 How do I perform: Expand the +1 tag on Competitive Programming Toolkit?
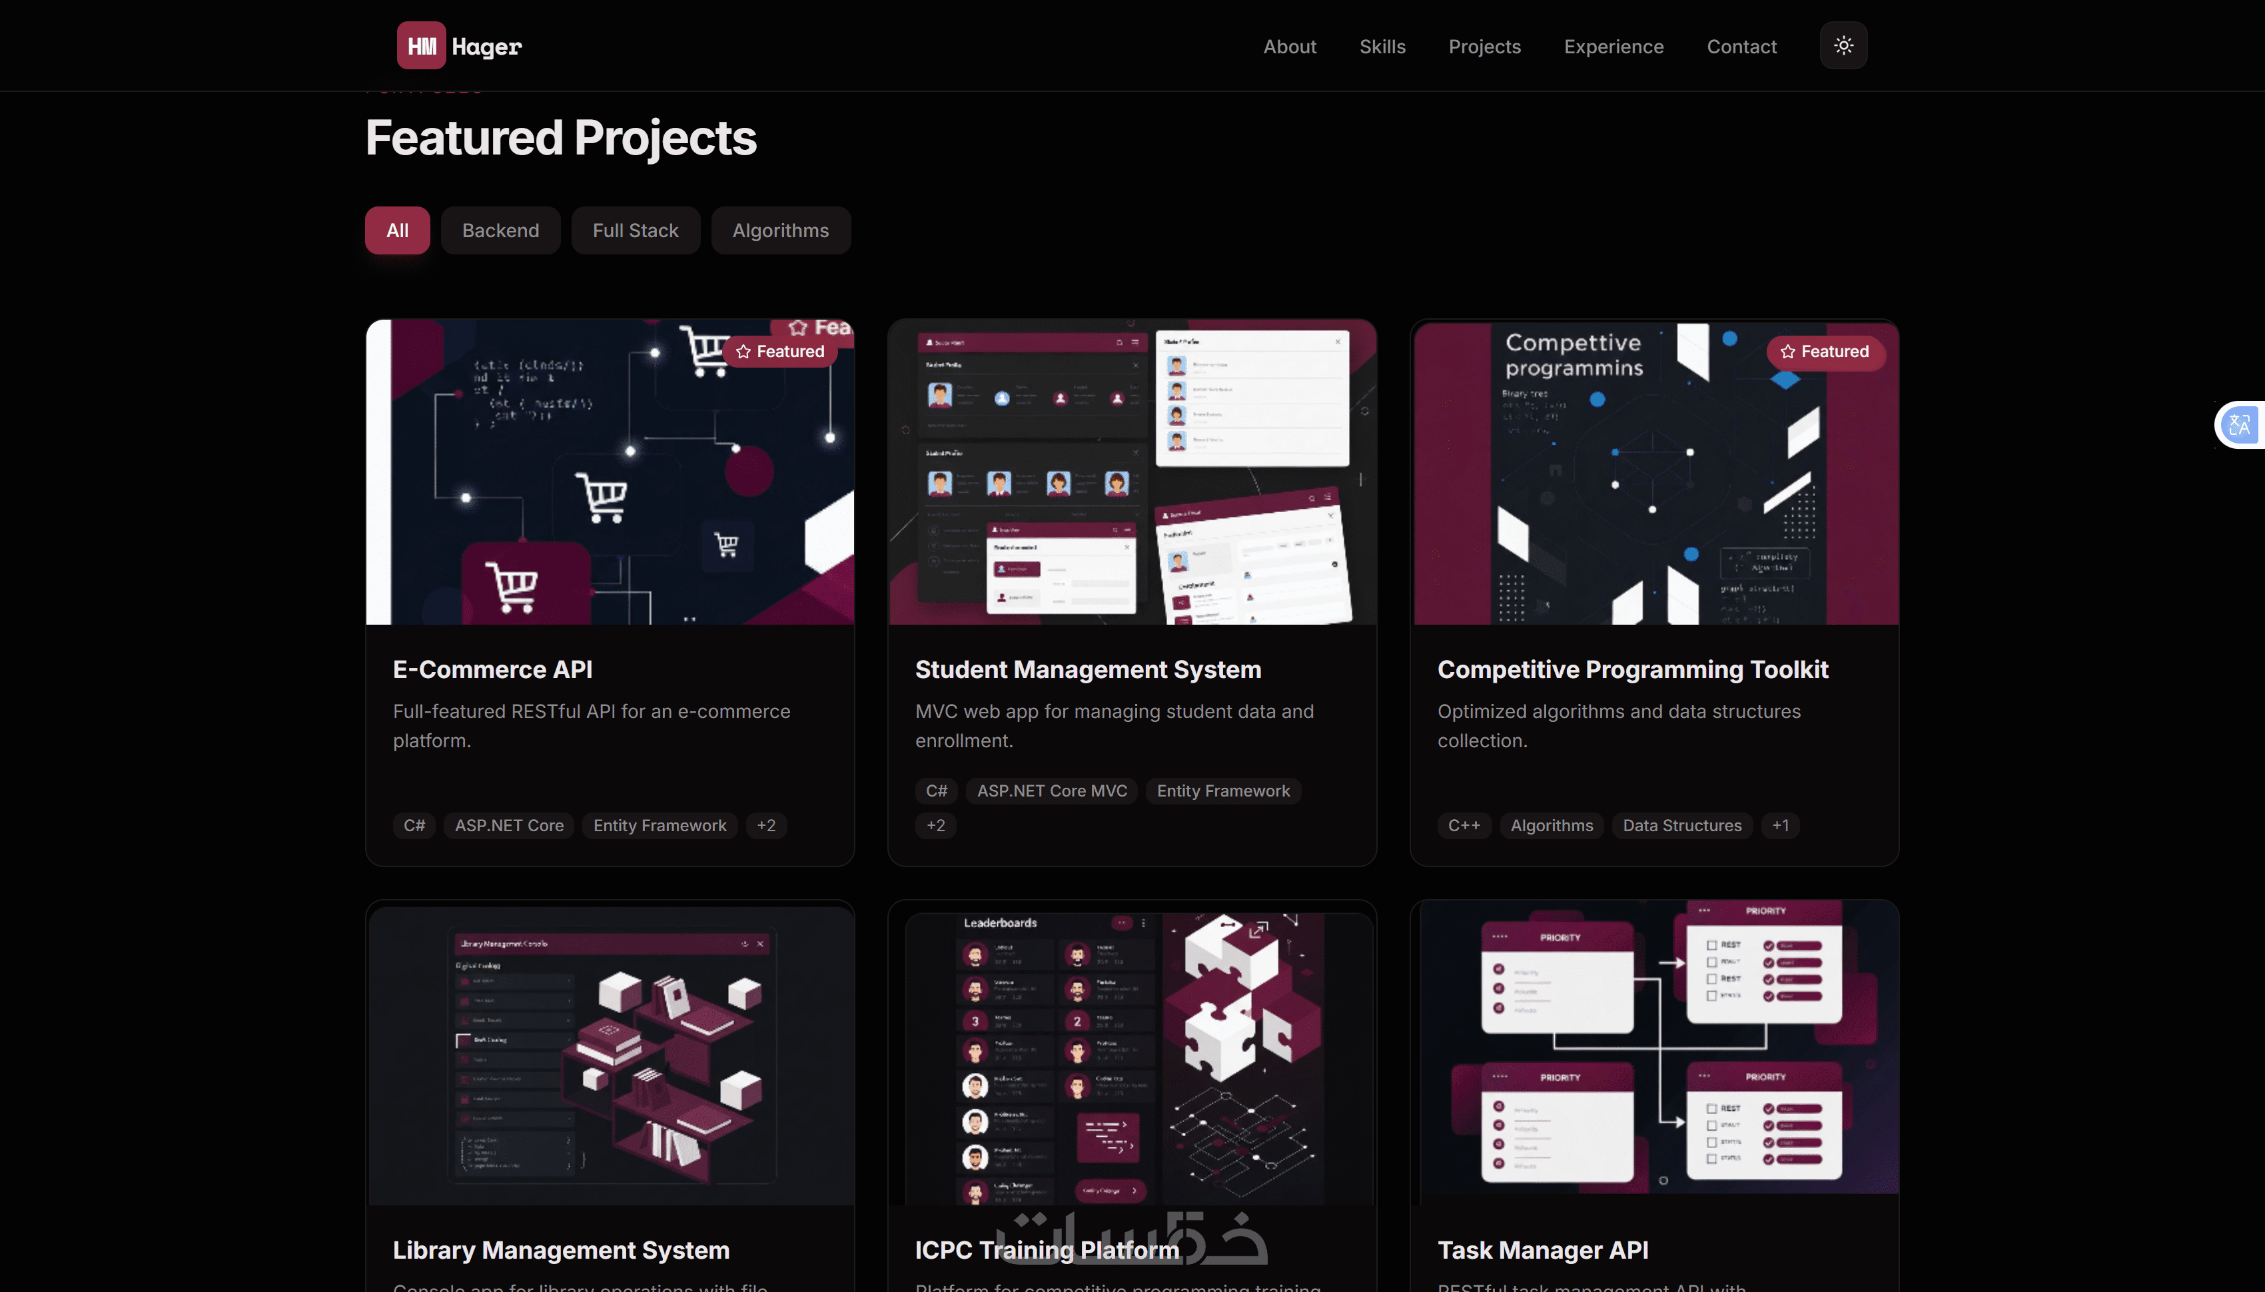(1779, 825)
